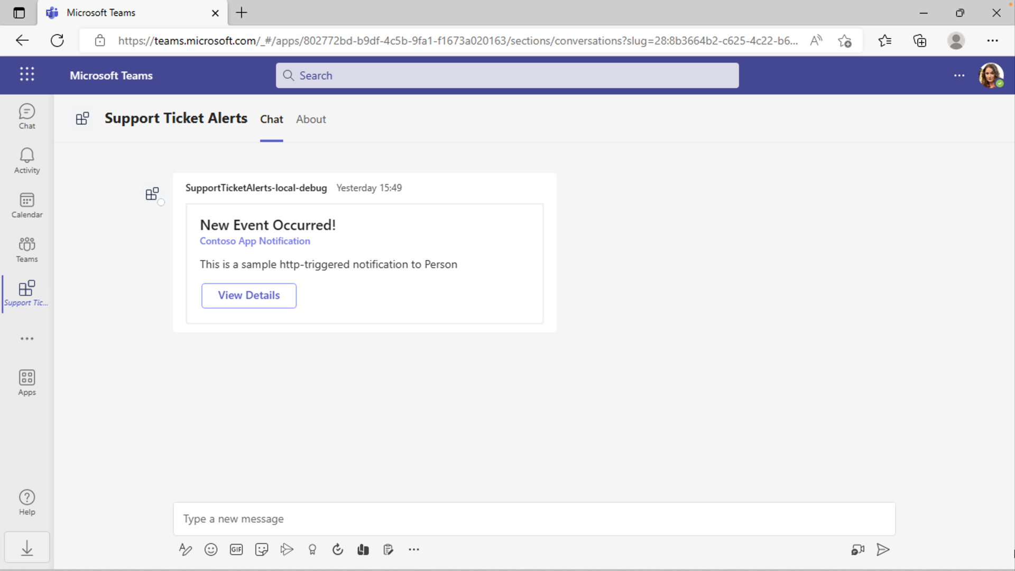Open Apps section in sidebar
1015x571 pixels.
pyautogui.click(x=26, y=383)
